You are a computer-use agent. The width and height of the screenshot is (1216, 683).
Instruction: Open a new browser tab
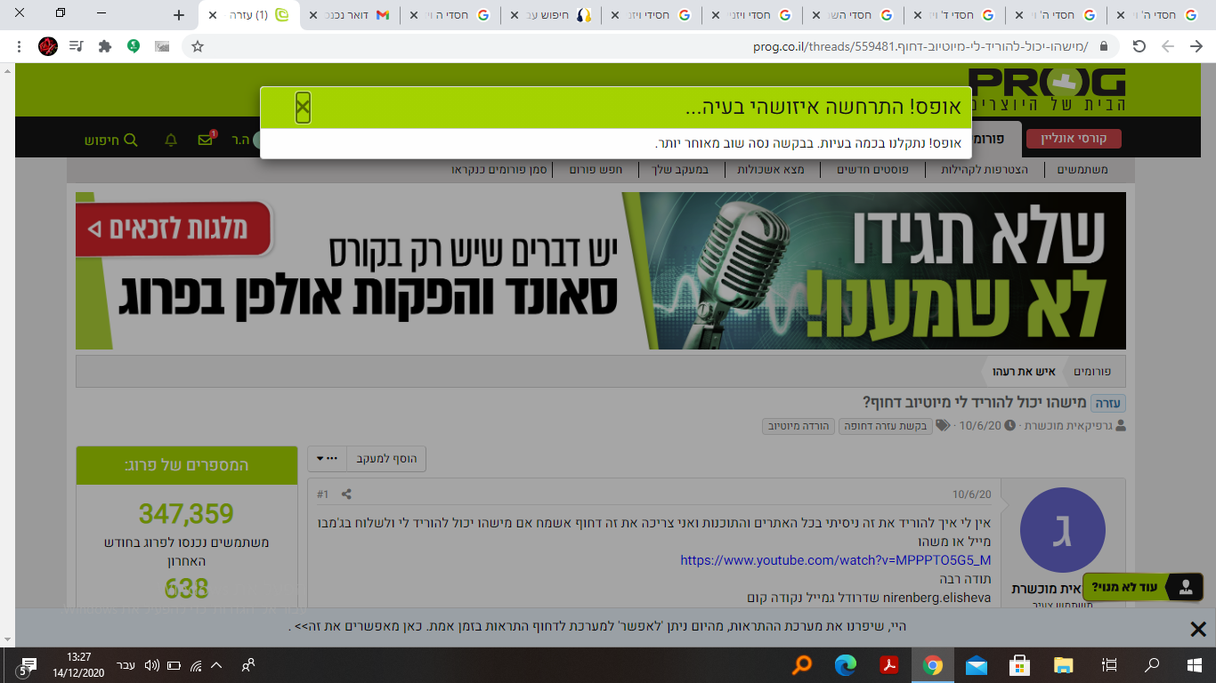pos(179,15)
